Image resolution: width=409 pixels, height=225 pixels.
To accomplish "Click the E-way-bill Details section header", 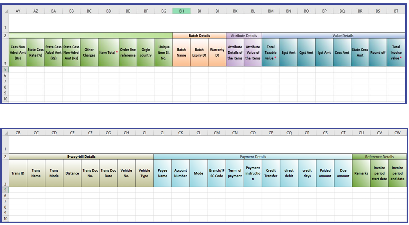I will [x=81, y=157].
